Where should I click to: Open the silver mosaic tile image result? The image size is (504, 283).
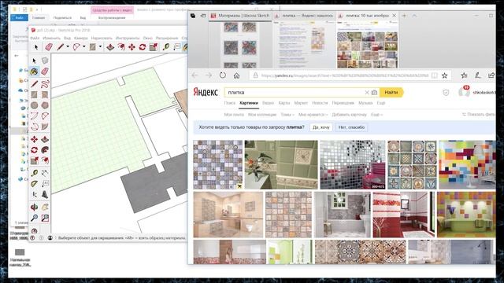352,164
